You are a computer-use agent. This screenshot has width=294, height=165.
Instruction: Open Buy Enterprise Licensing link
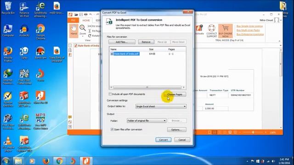click(x=250, y=34)
